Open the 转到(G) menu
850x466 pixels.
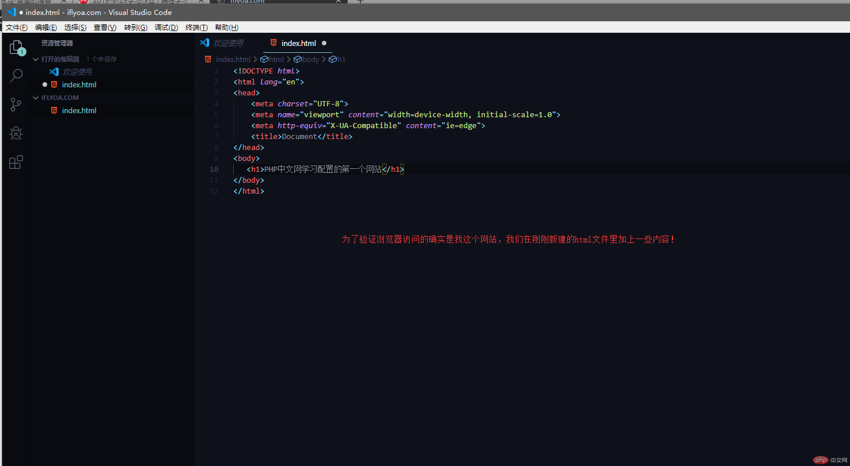click(136, 28)
